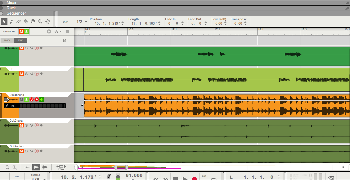350x180 pixels.
Task: Click the Transpose stepper arrows
Action: pos(245,23)
